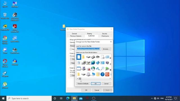Click OK in New folder Properties window
This screenshot has height=101, width=180.
click(x=86, y=90)
